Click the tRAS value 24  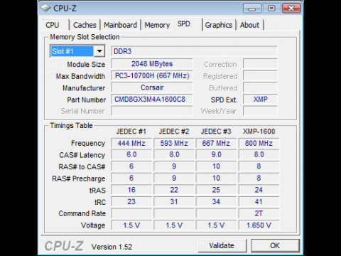coord(259,190)
